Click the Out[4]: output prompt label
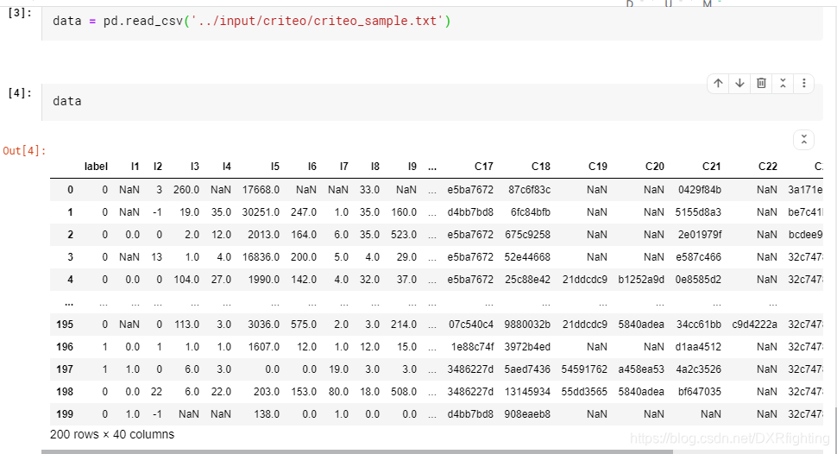 point(24,151)
